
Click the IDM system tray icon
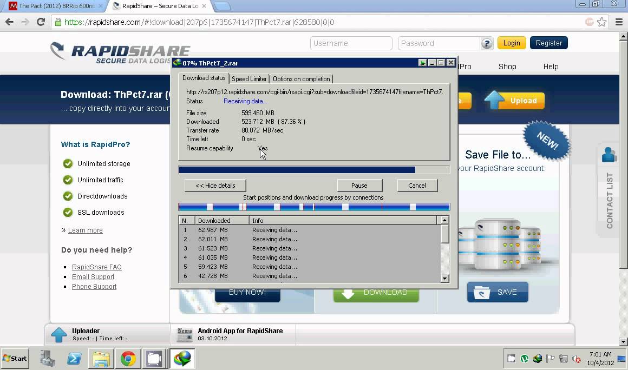[537, 359]
